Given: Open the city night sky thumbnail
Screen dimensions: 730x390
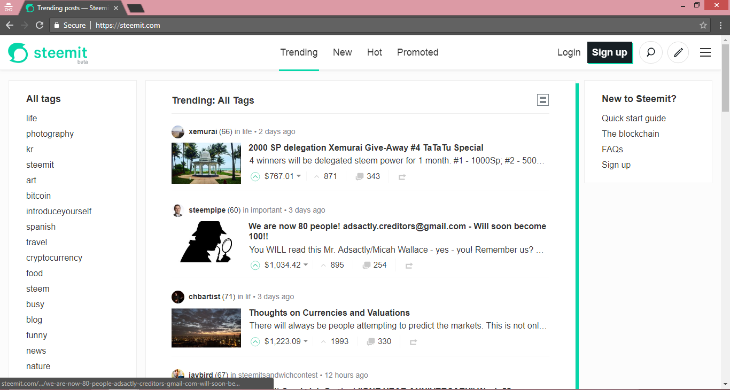Looking at the screenshot, I should (x=206, y=328).
